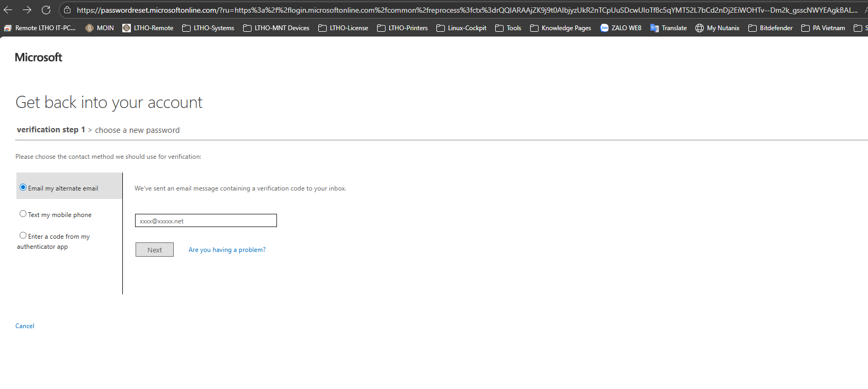Open the Translate bookmark
The width and height of the screenshot is (868, 389).
[x=668, y=28]
